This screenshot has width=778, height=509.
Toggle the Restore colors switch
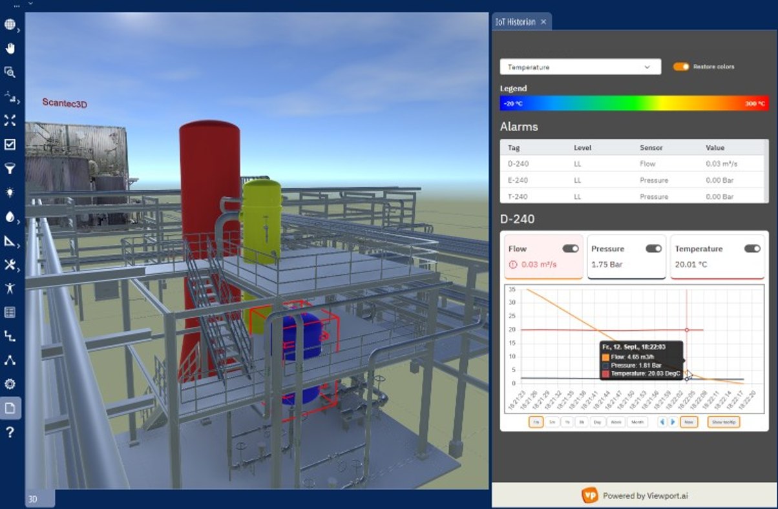coord(681,67)
